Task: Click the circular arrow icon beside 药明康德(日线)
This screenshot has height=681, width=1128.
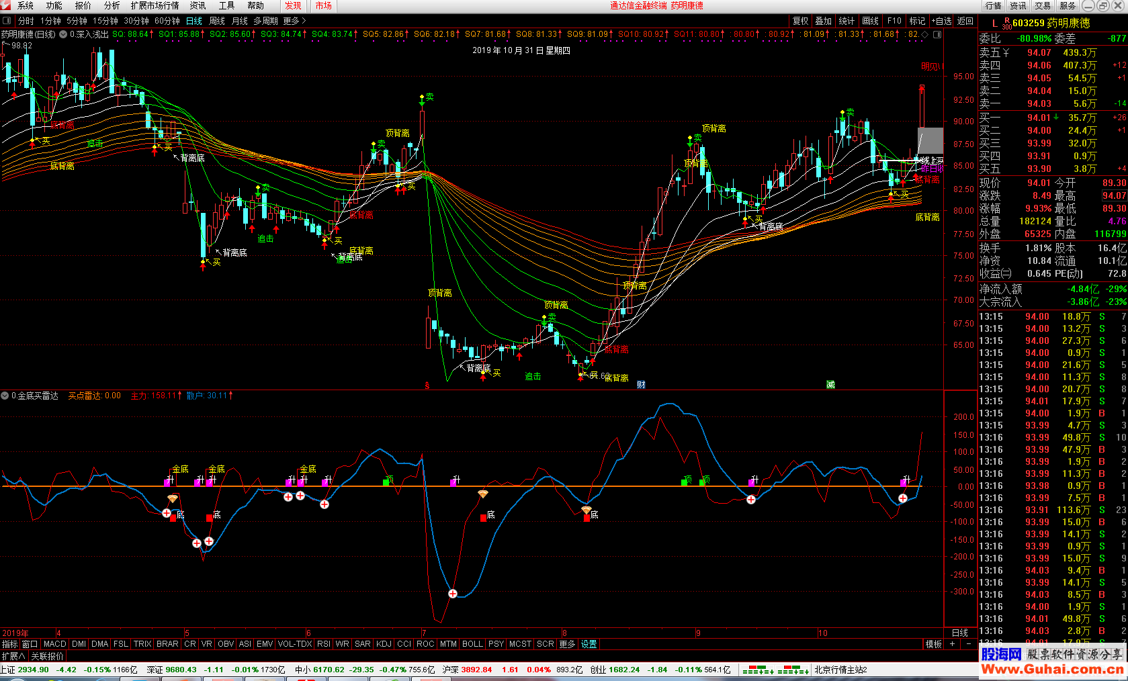Action: [63, 34]
